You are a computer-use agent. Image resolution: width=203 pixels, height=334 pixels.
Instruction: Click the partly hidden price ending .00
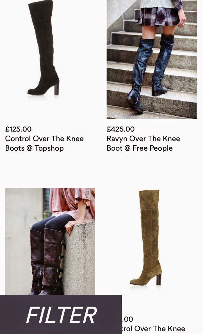[128, 319]
